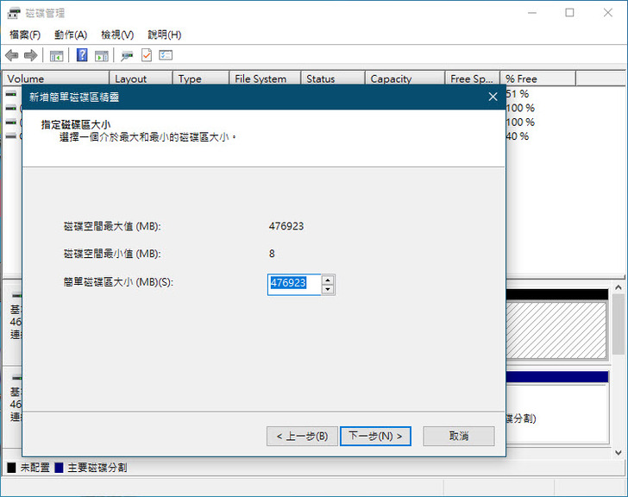The height and width of the screenshot is (497, 628).
Task: Increase volume size with spinner up arrow
Action: (328, 280)
